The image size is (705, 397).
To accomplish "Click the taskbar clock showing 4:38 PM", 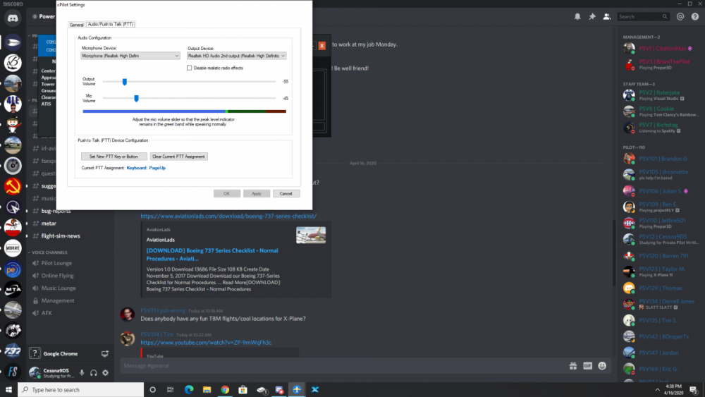I will [x=673, y=389].
